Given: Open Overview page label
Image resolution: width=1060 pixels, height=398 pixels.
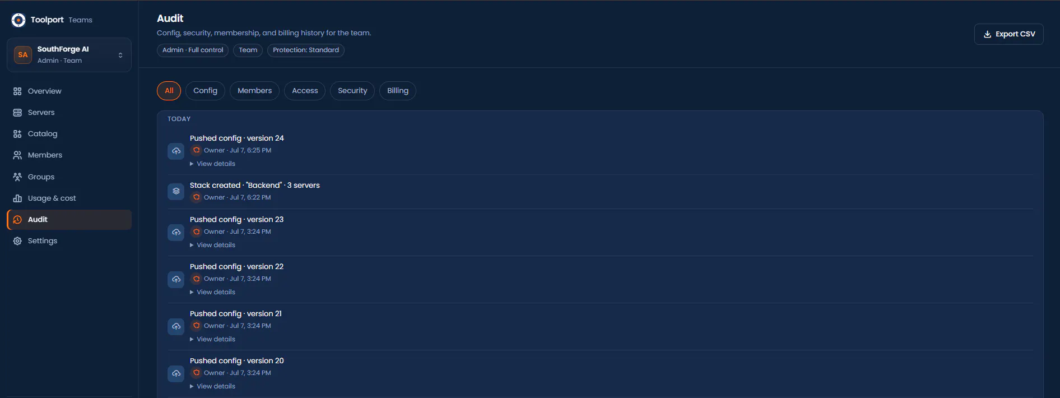Looking at the screenshot, I should [x=45, y=91].
